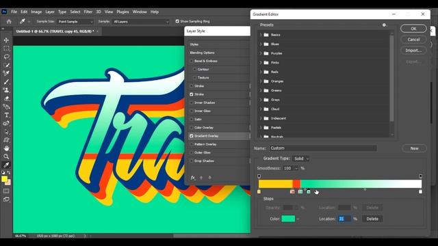Click the green stop Color swatch
Screen dimensions: 438x246
pos(288,219)
